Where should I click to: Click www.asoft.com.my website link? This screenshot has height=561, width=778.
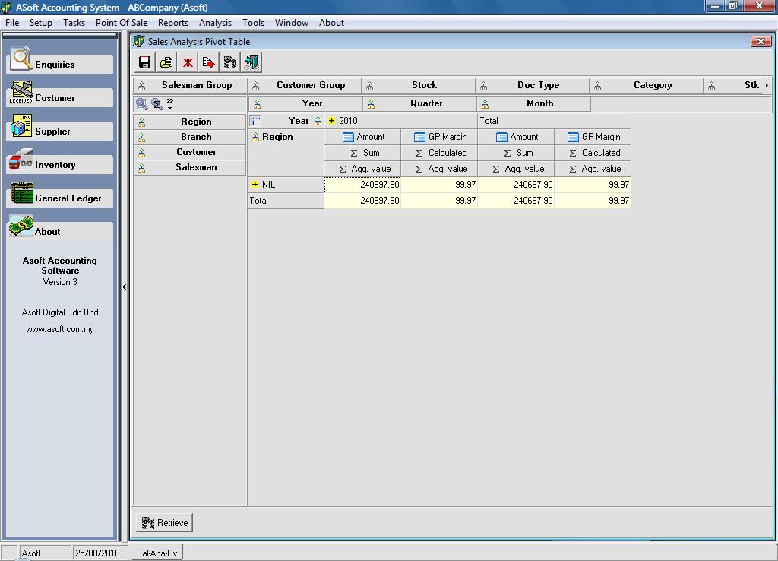pos(60,329)
